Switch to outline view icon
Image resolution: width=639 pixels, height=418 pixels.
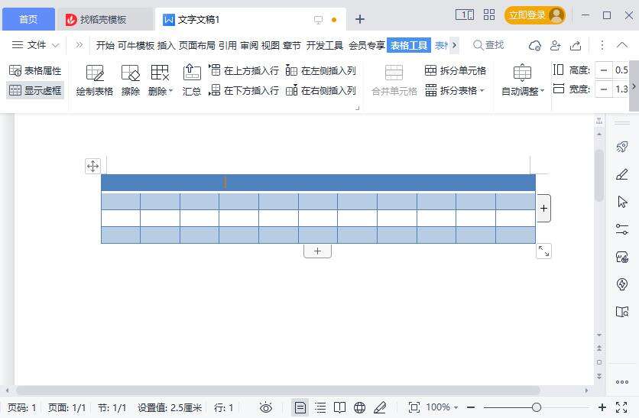tap(321, 407)
